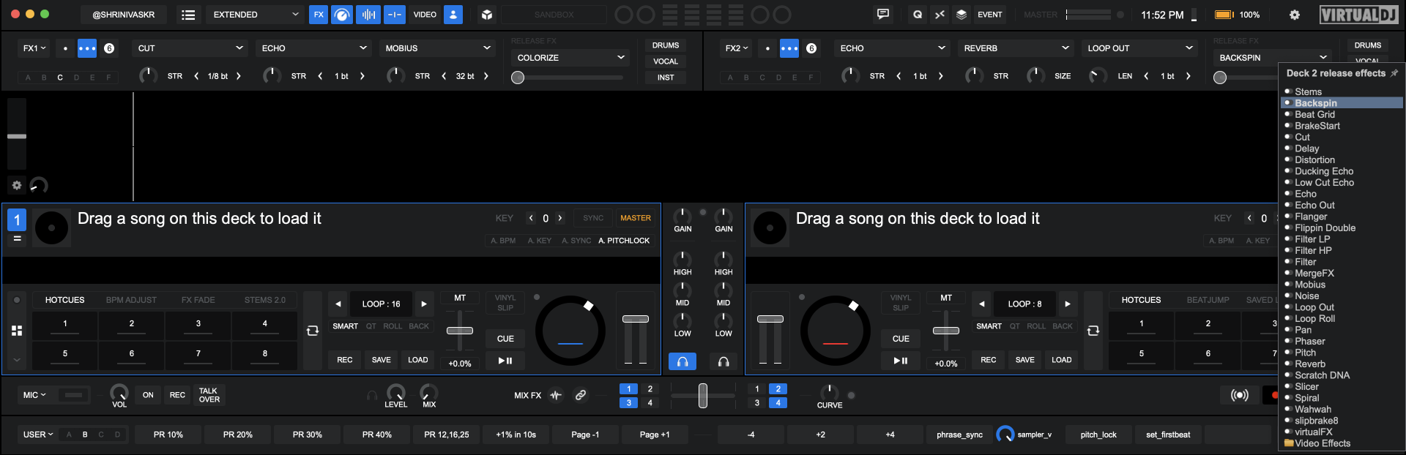Click the left deck headphone cue icon
Image resolution: width=1406 pixels, height=455 pixels.
pyautogui.click(x=682, y=361)
